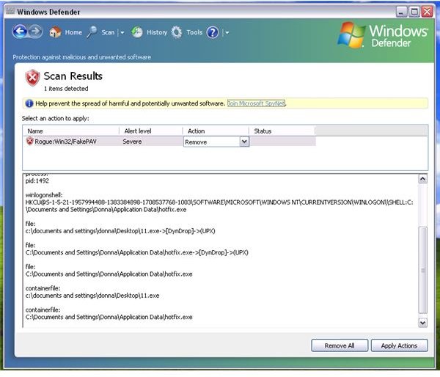
Task: Open the Home house icon
Action: coord(55,32)
